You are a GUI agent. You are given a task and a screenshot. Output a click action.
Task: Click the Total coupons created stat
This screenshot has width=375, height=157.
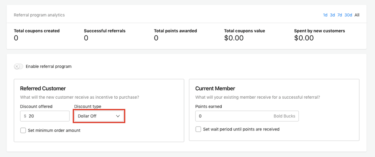pyautogui.click(x=37, y=34)
